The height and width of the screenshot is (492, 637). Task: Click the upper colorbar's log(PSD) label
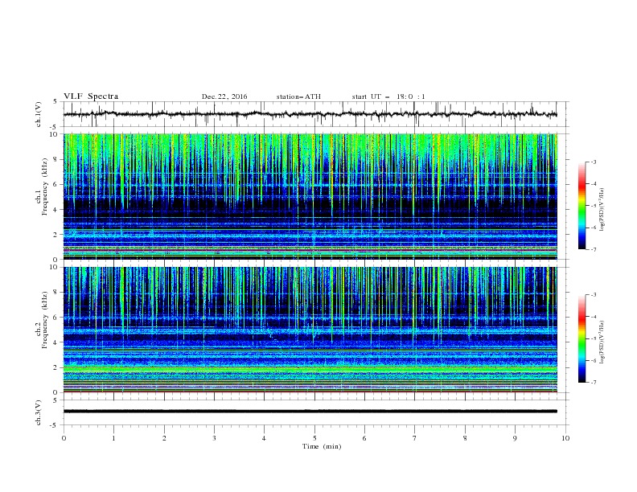coord(602,210)
